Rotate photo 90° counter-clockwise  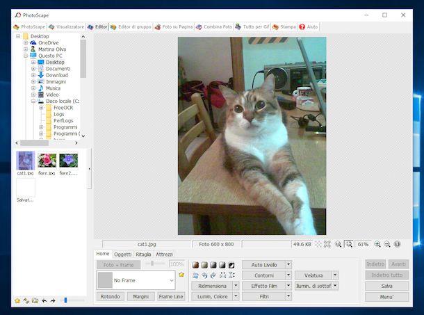[x=204, y=275]
